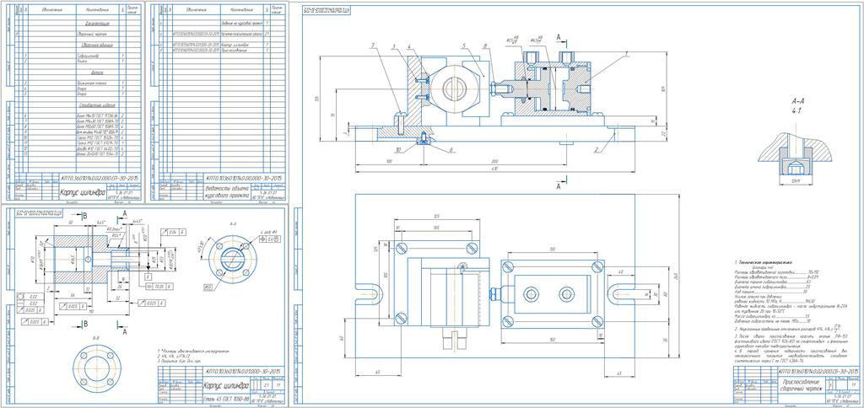This screenshot has height=408, width=864.
Task: Click the 'Детали' heading in the specification
Action: pos(97,72)
